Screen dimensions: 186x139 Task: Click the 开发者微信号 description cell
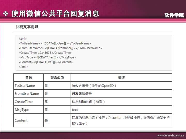tap(82, 93)
